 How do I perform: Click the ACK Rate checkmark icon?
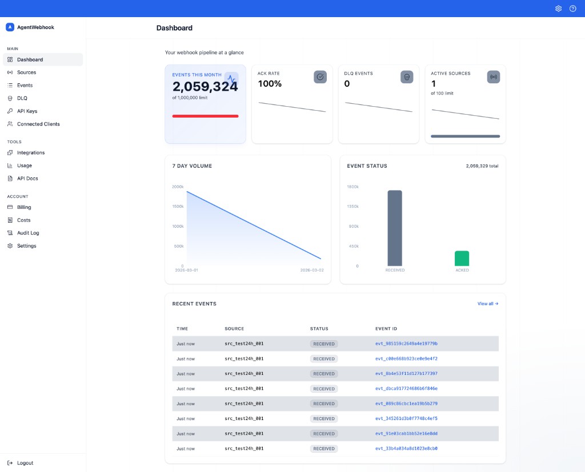coord(320,77)
